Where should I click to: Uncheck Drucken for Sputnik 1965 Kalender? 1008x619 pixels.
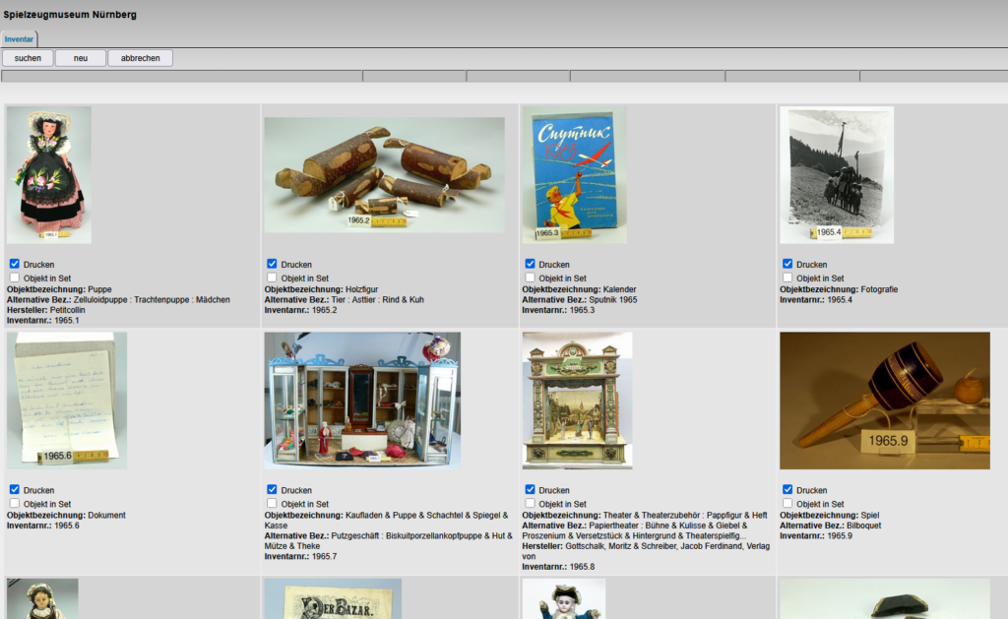(x=528, y=263)
